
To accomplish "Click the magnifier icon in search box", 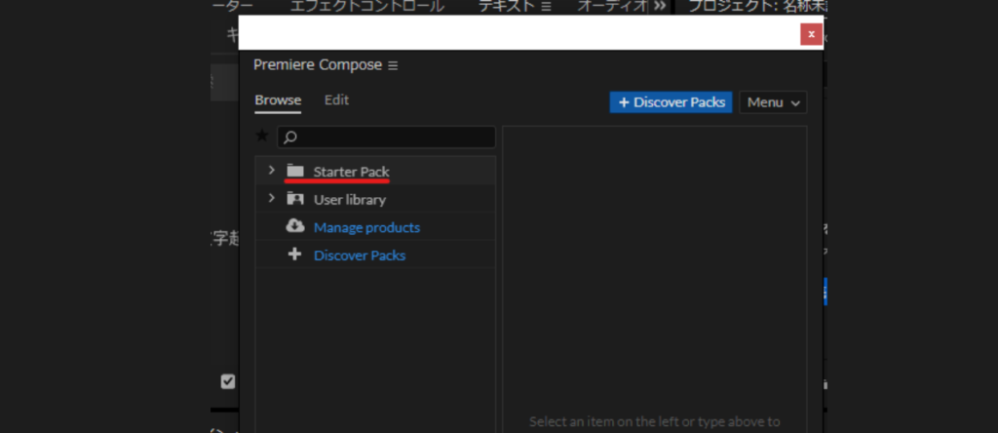I will 289,138.
